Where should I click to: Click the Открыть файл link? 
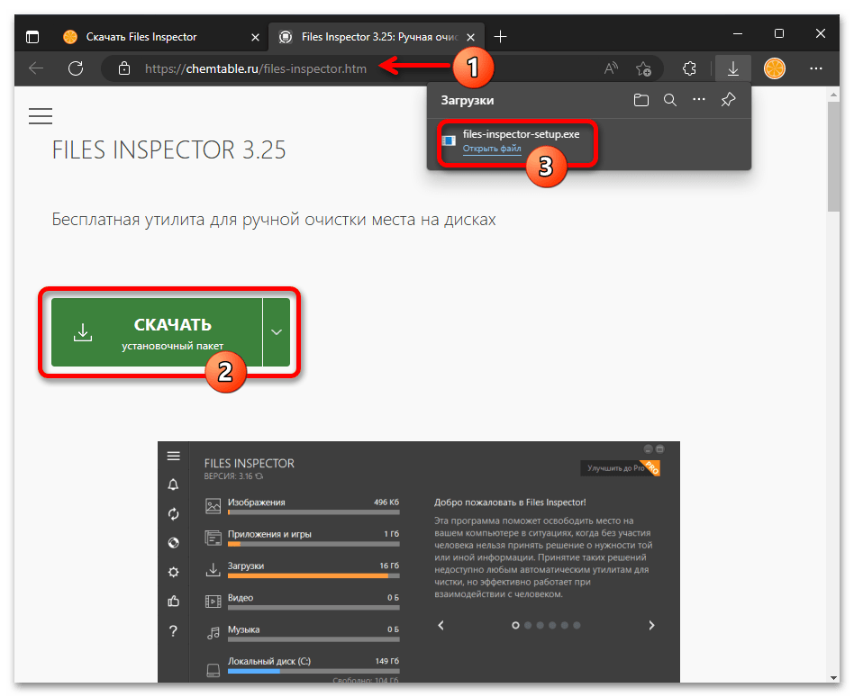[x=491, y=148]
